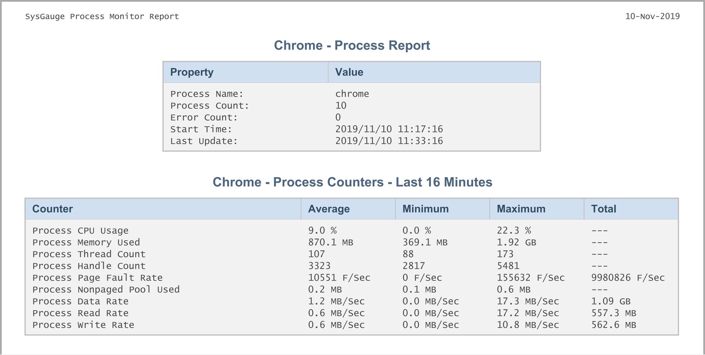This screenshot has height=355, width=705.
Task: Click the Chrome - Process Report title
Action: pos(352,45)
